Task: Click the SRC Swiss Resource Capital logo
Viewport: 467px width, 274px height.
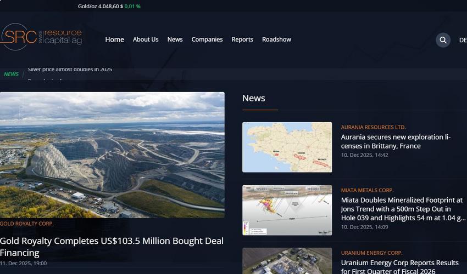Action: [x=41, y=37]
